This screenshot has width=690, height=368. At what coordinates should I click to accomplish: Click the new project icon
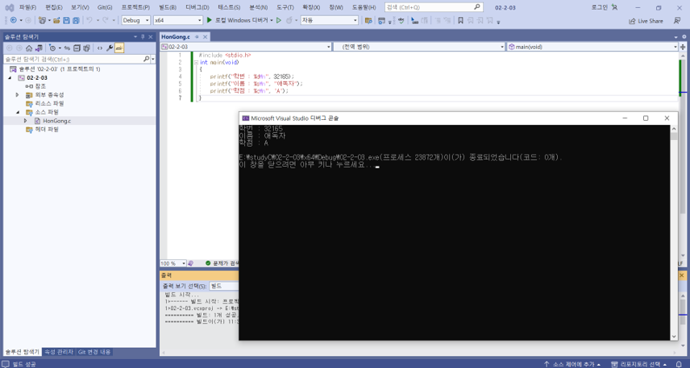(42, 20)
